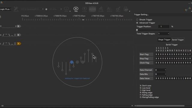This screenshot has width=192, height=108.
Task: Click the trigger marker on the time ruler
Action: click(x=83, y=20)
